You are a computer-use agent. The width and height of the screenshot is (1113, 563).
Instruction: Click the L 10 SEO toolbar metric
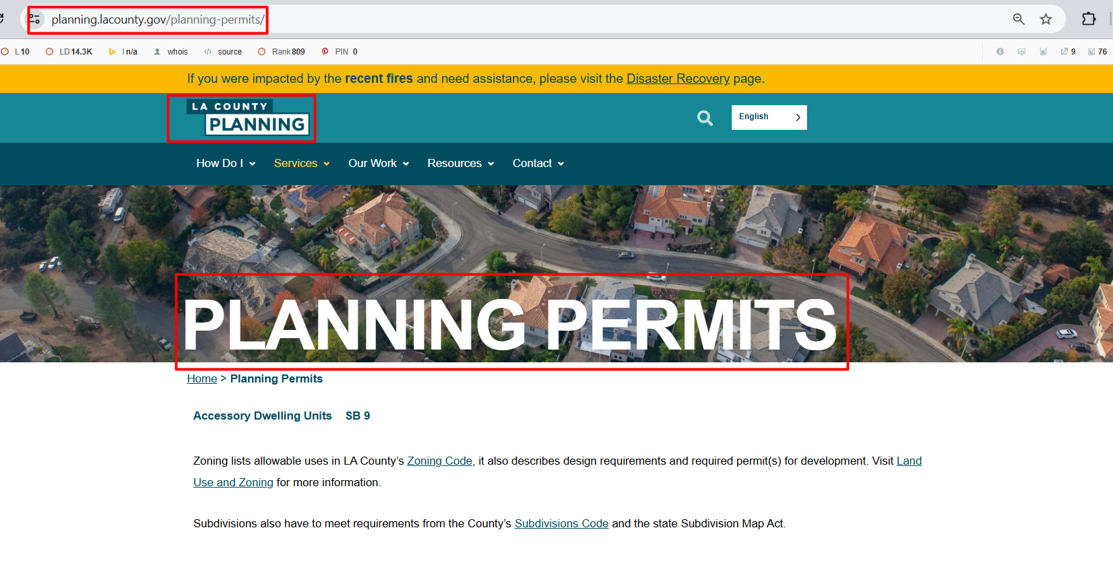click(x=15, y=52)
